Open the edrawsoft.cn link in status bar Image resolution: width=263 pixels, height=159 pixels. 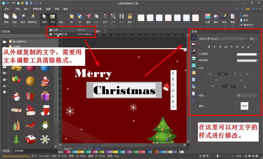[x=16, y=156]
